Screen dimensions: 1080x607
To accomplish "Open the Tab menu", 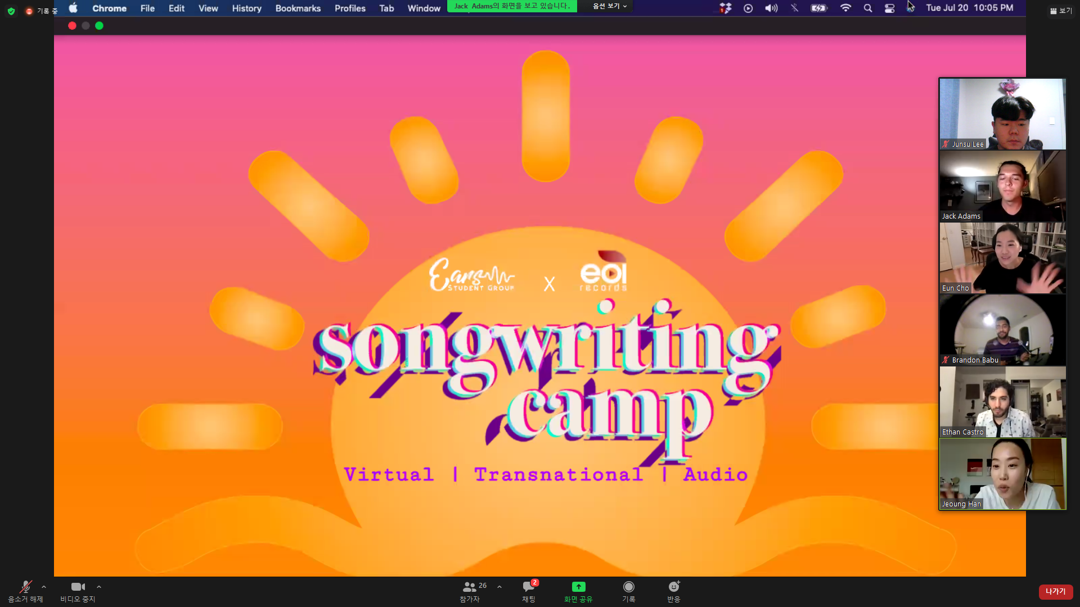I will 386,8.
